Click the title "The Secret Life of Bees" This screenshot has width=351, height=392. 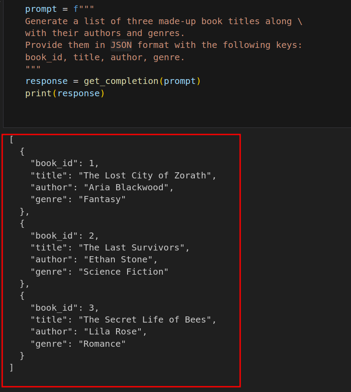[145, 320]
